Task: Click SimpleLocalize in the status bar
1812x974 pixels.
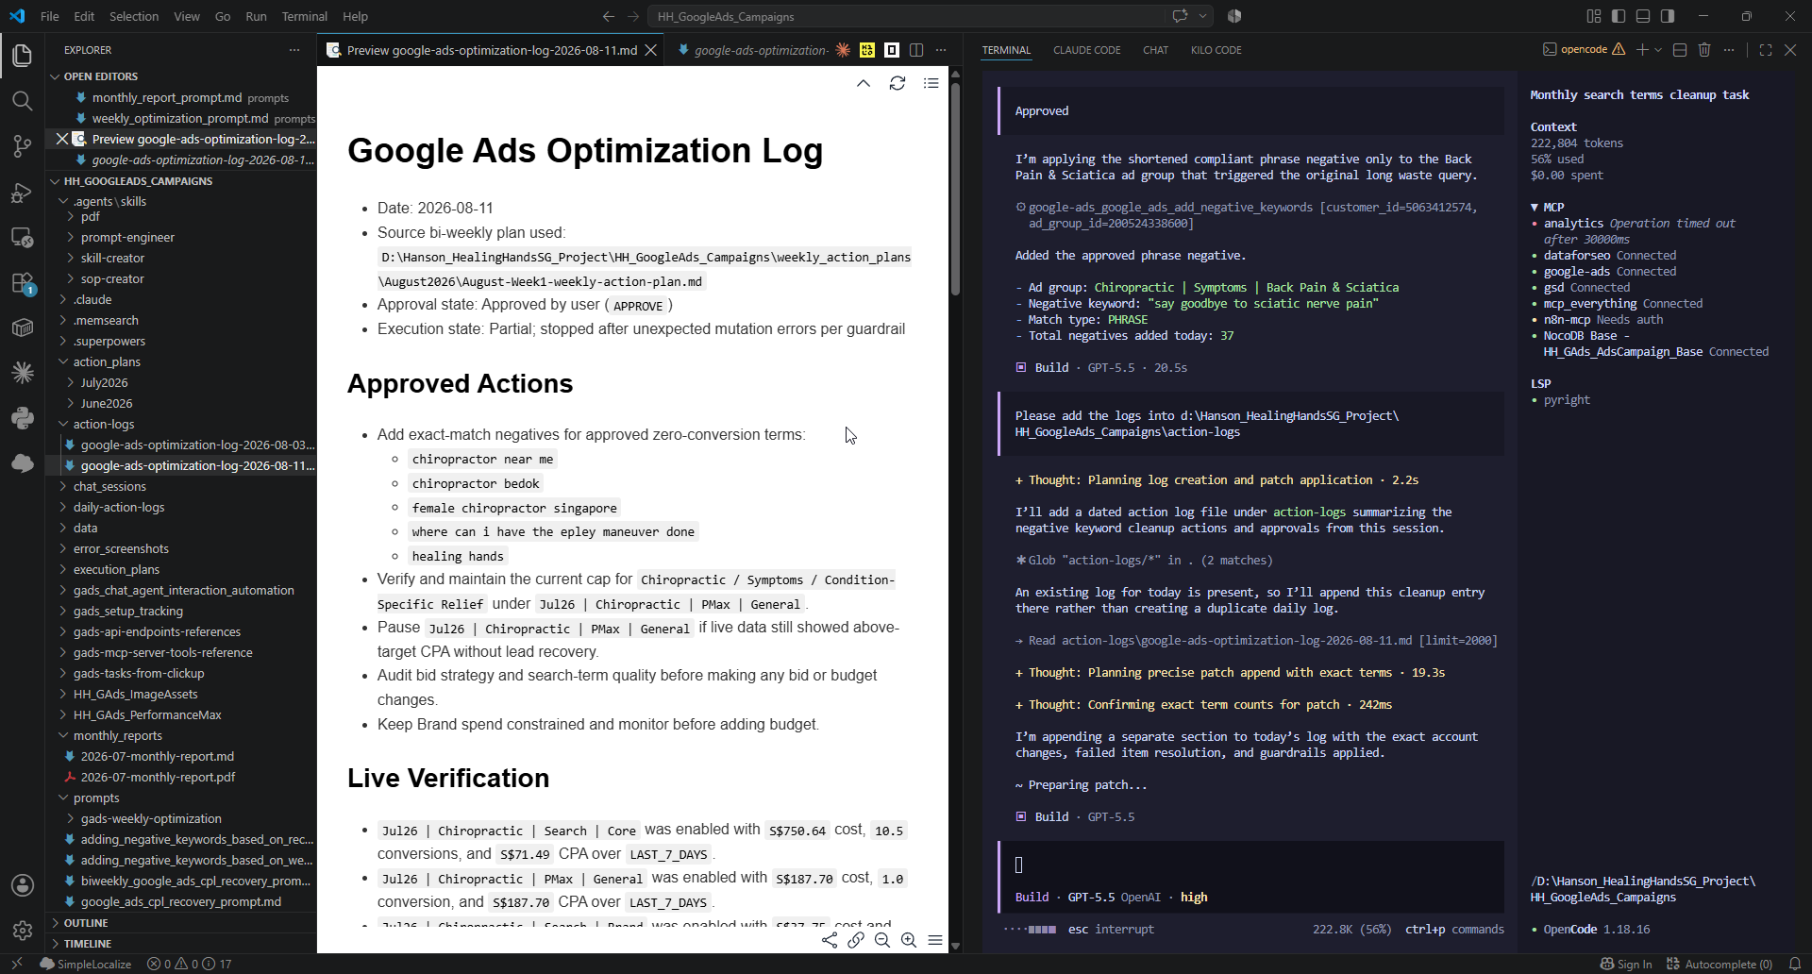Action: pos(86,964)
